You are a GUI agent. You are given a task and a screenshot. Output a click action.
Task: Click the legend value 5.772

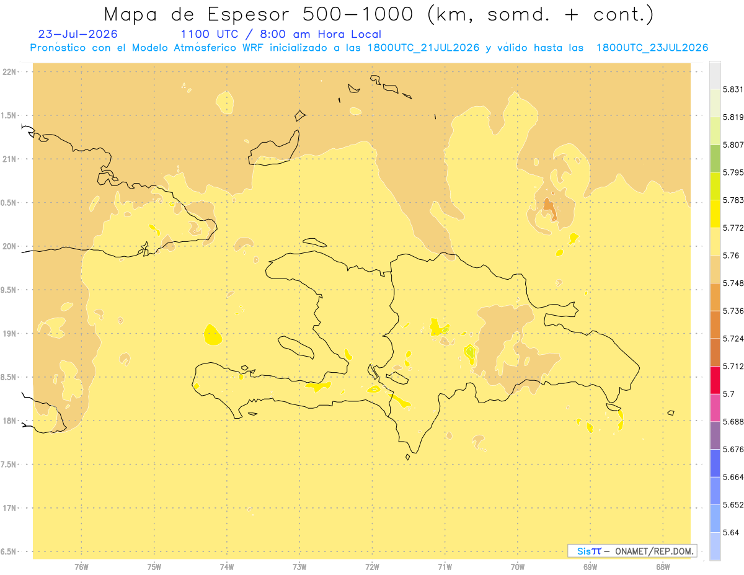point(733,228)
